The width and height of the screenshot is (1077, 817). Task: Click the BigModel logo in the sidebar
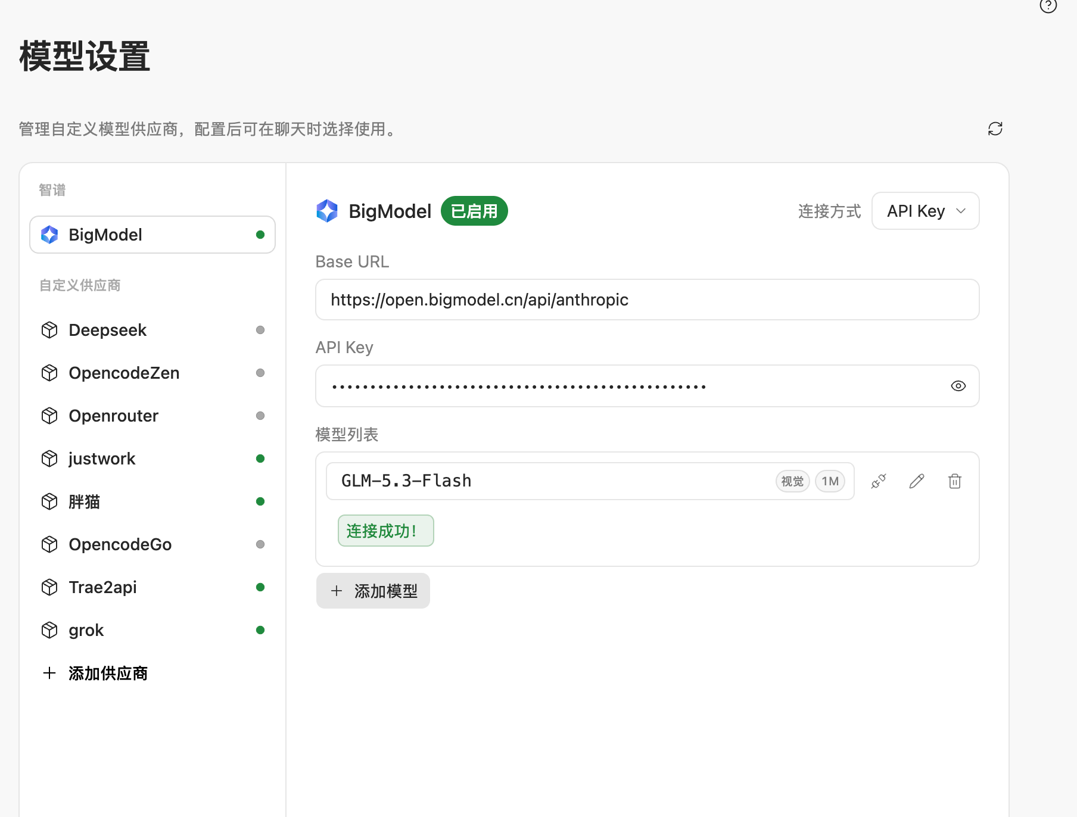click(x=49, y=235)
